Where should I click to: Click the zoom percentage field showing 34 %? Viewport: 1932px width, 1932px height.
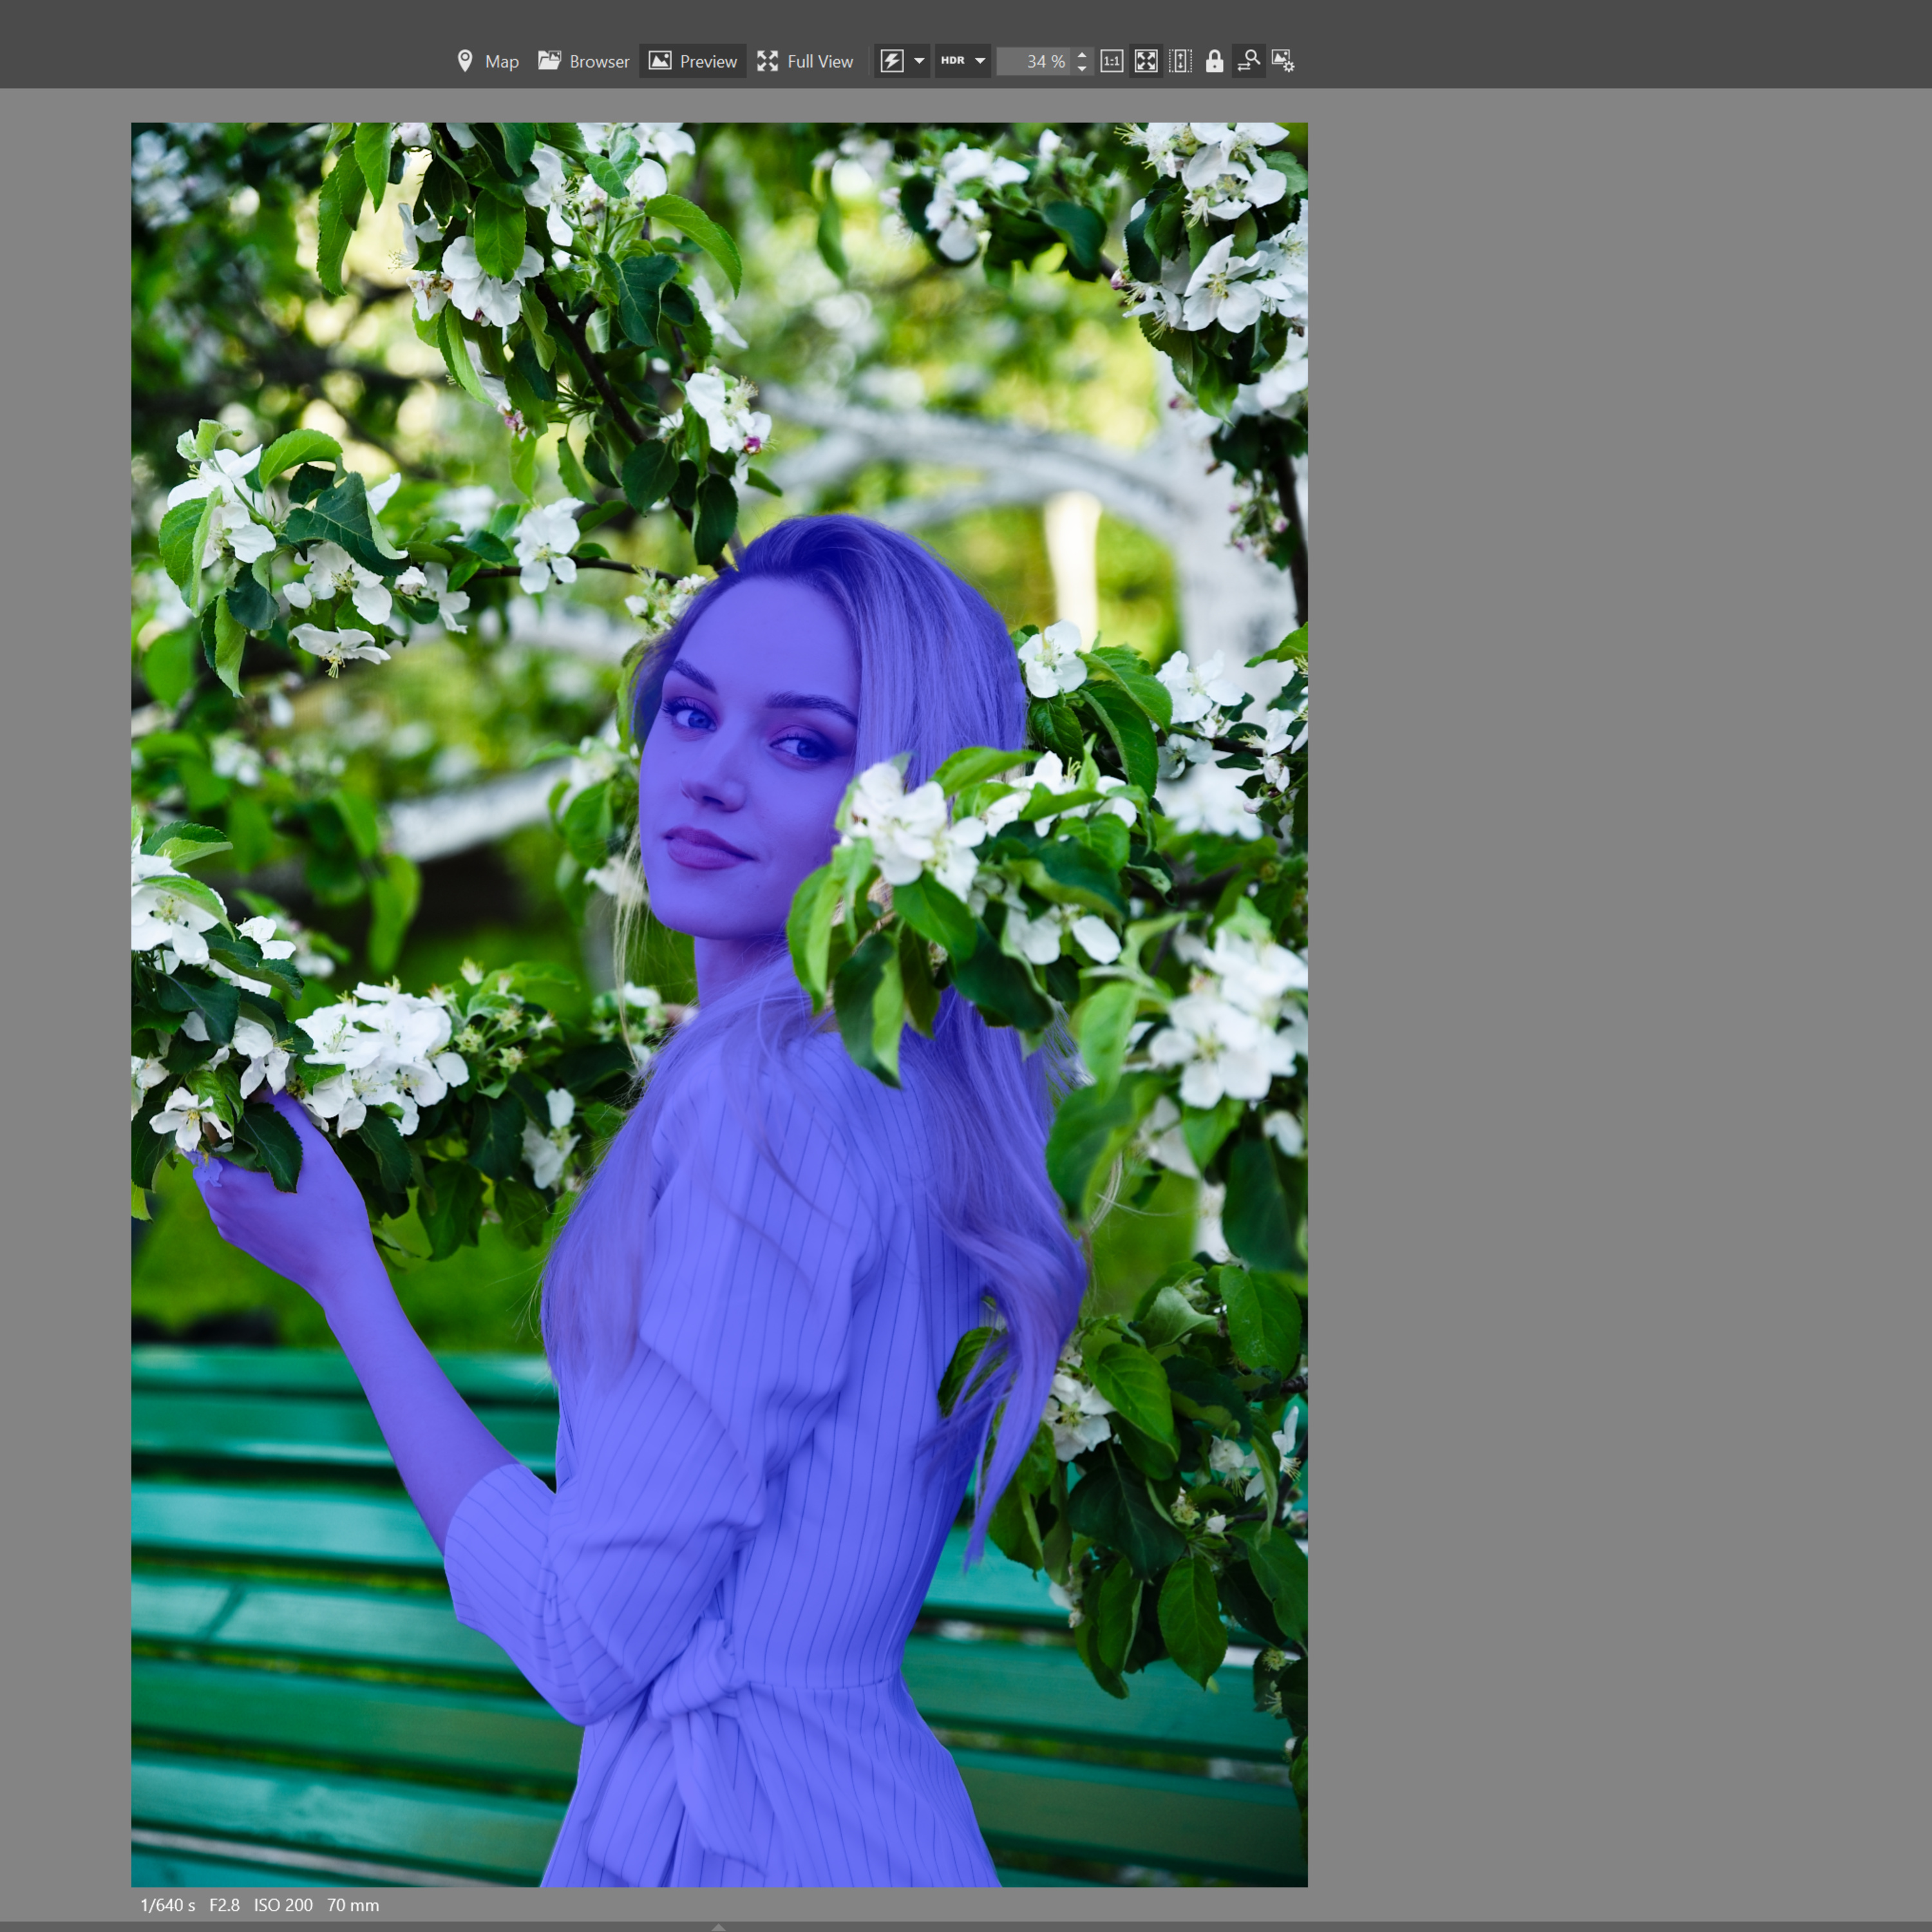click(1034, 62)
